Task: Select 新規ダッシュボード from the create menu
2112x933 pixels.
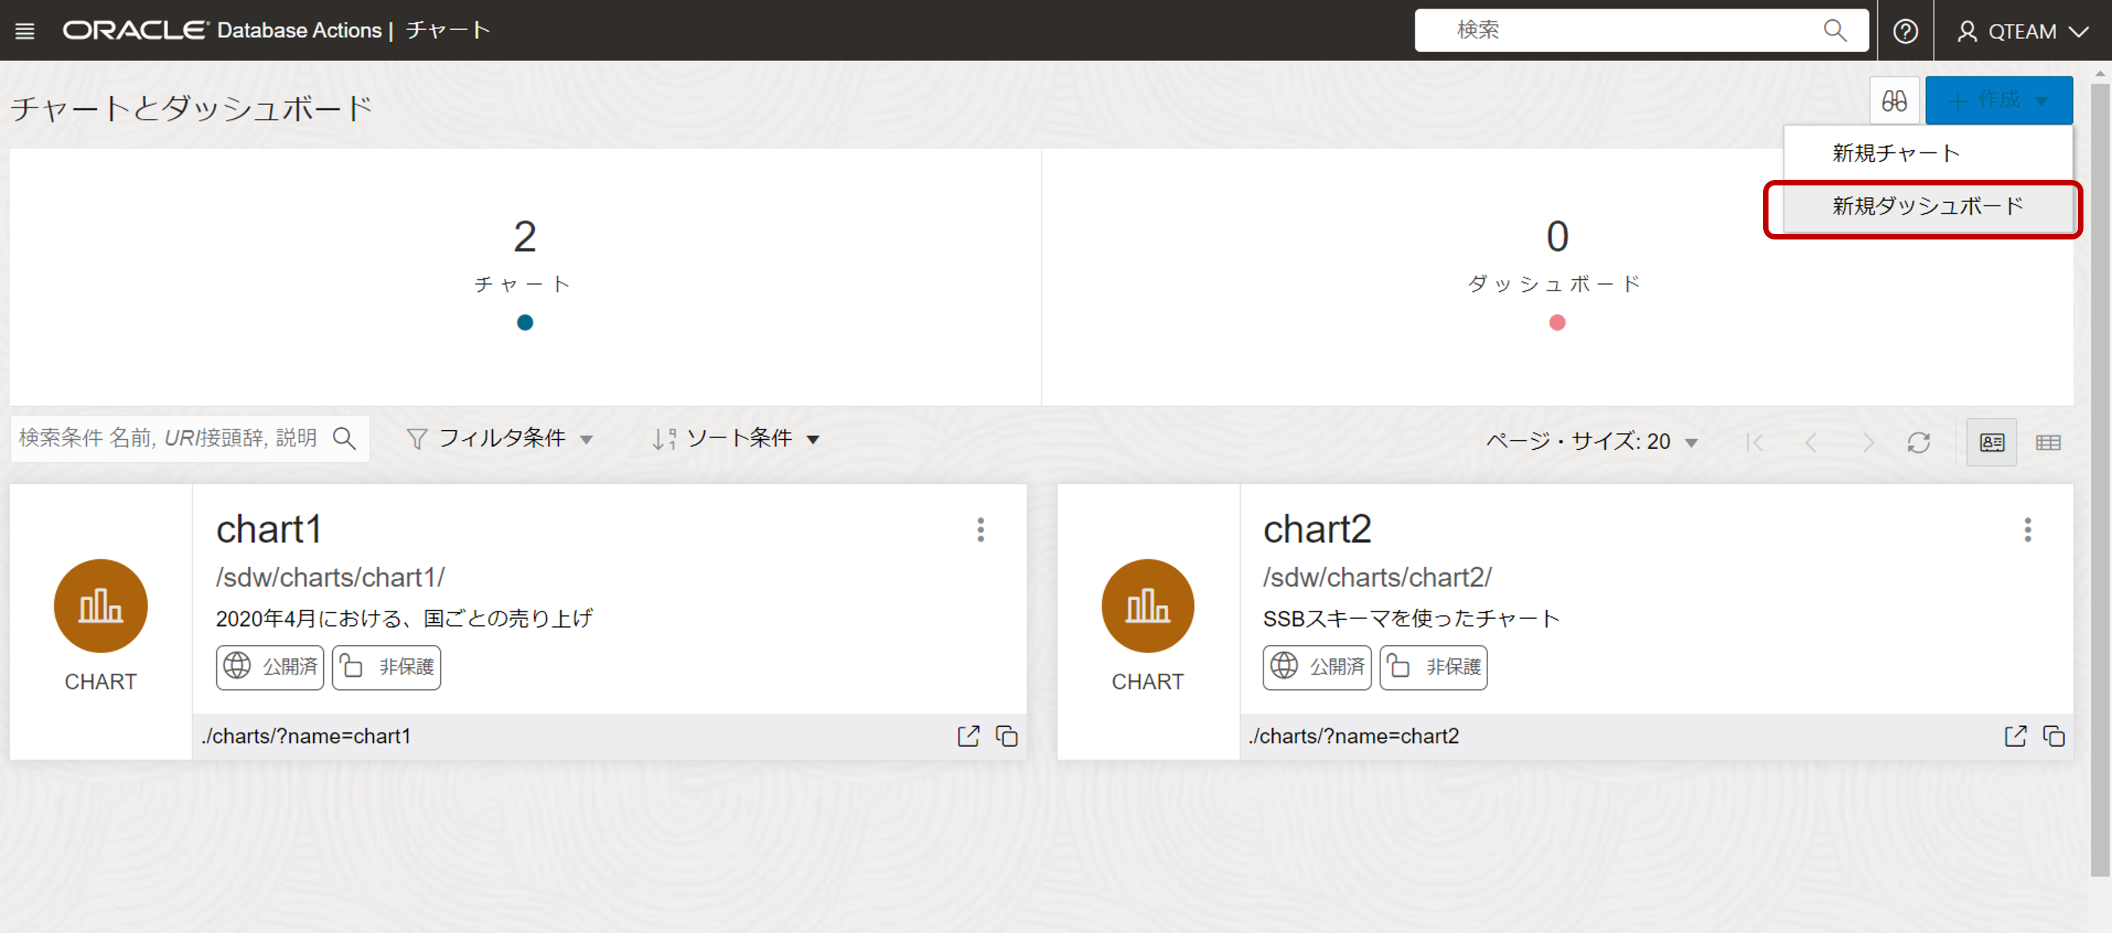Action: pos(1925,206)
